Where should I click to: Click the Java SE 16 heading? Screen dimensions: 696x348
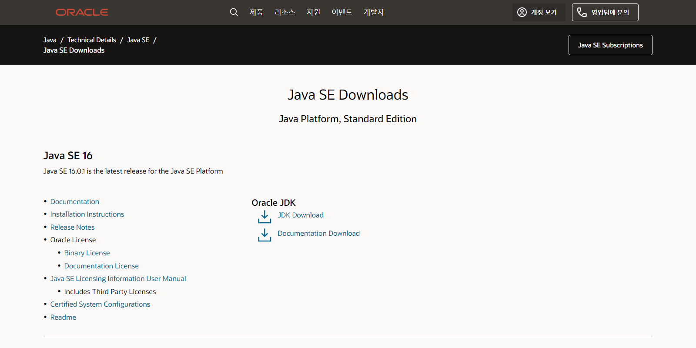click(x=68, y=156)
